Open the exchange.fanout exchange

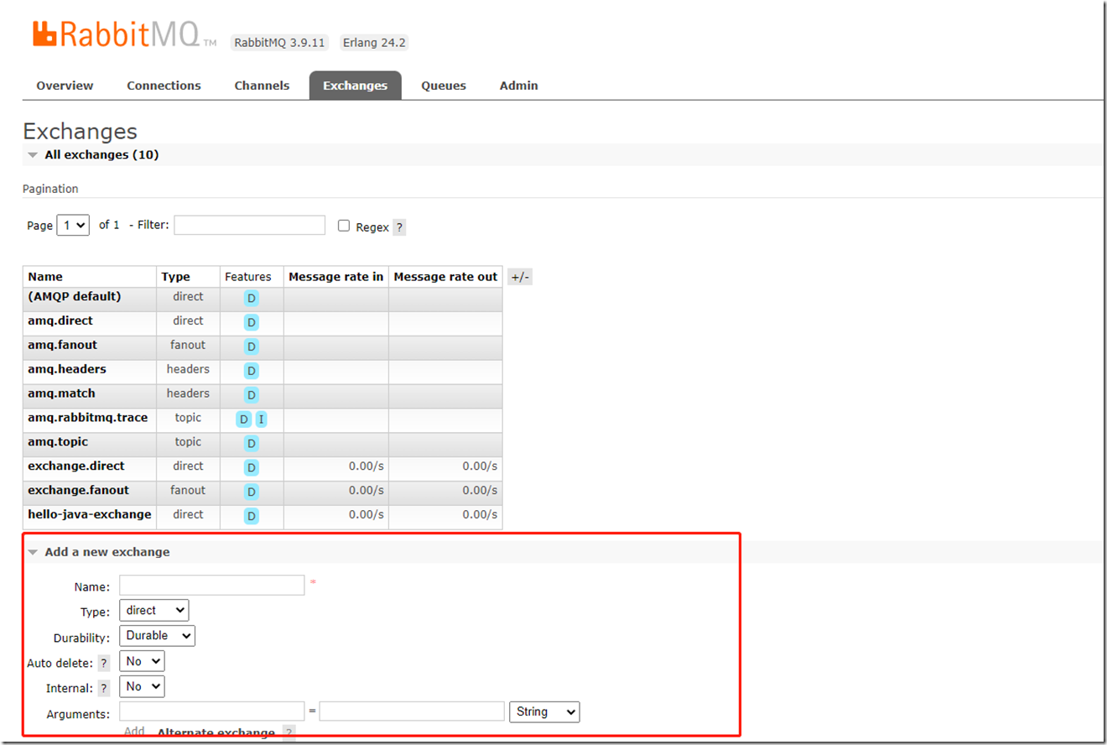pos(78,491)
